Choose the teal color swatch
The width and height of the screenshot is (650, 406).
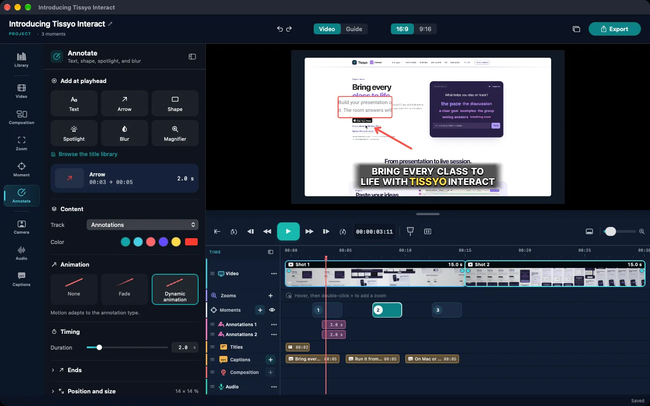(x=125, y=242)
